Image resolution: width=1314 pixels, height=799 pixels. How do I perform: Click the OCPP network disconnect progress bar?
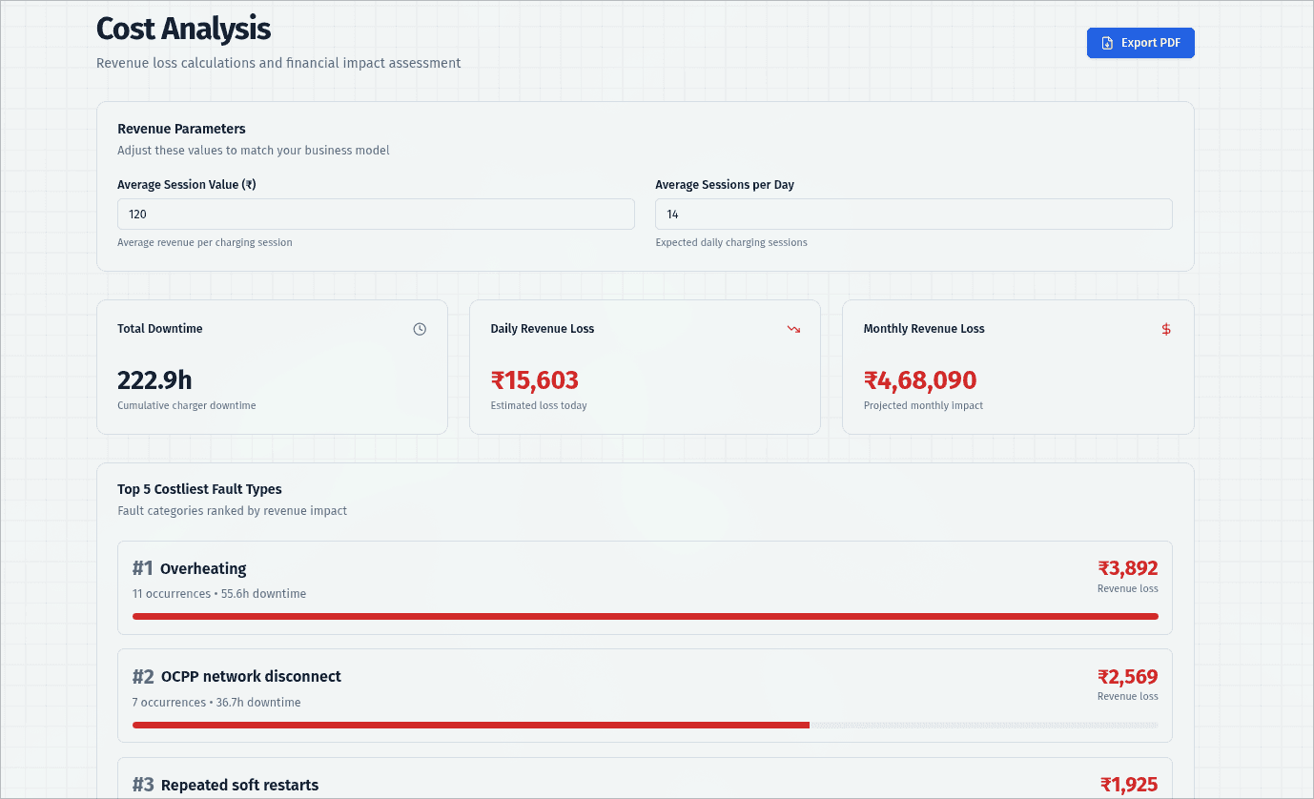point(646,725)
